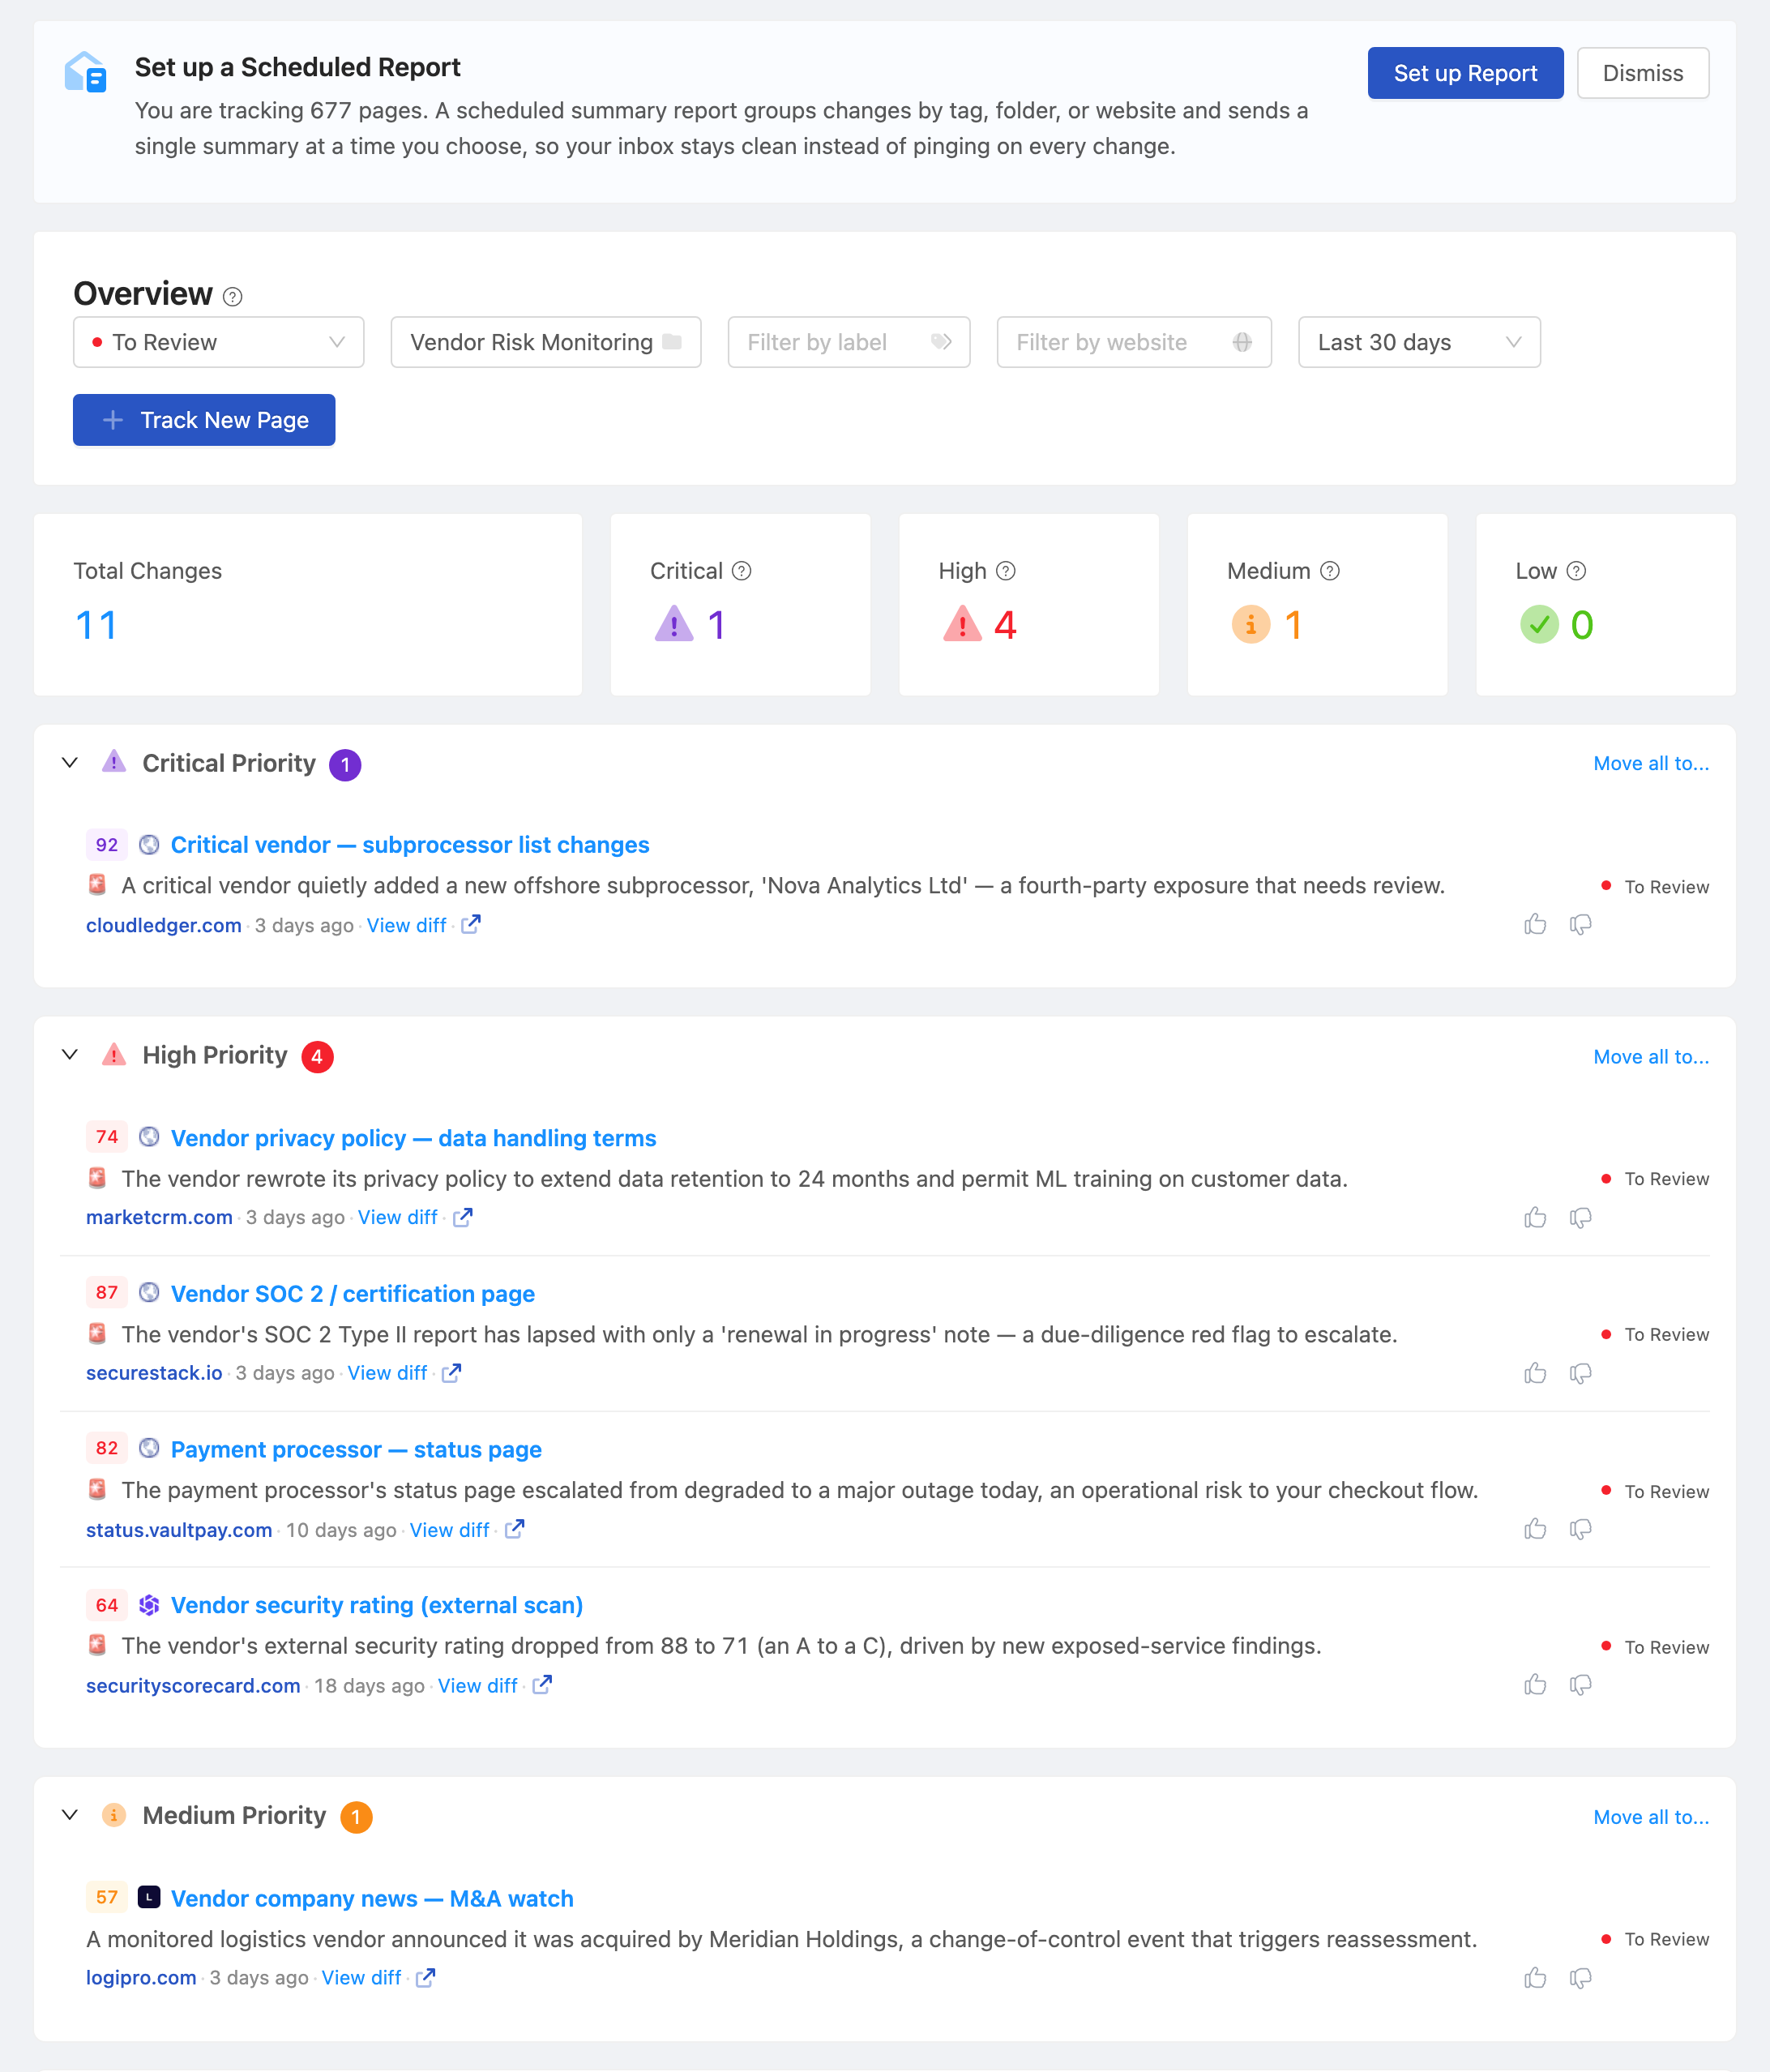Thumbs up the subprocessor list change
This screenshot has width=1770, height=2072.
pyautogui.click(x=1535, y=925)
